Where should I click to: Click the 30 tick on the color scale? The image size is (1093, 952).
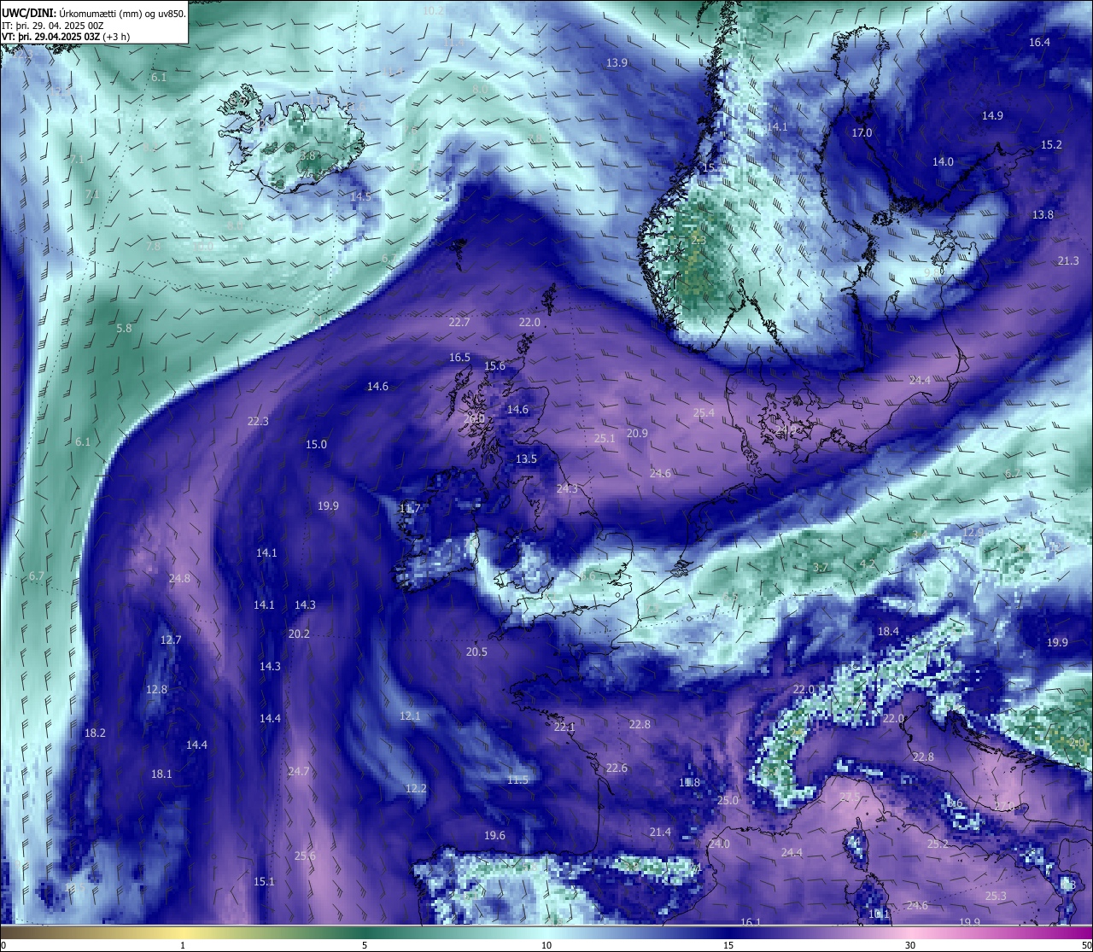(x=910, y=945)
